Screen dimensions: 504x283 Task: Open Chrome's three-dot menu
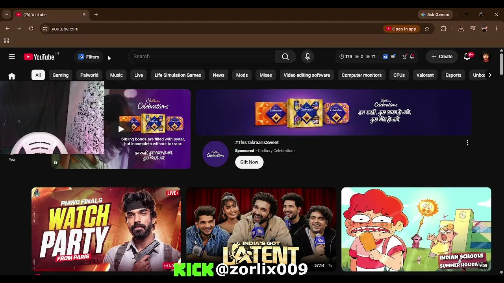point(497,29)
